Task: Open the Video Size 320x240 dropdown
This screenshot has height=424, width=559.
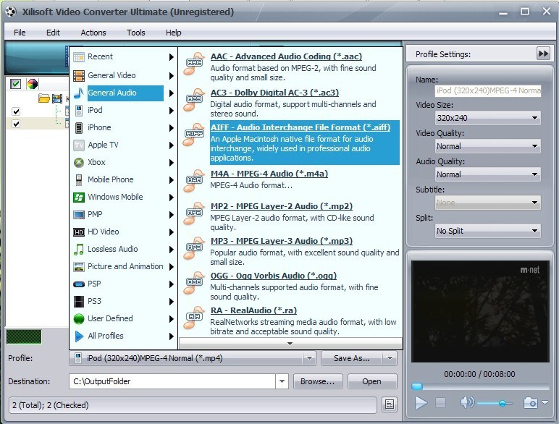Action: [488, 118]
